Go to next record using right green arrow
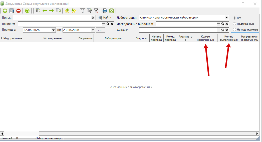The height and width of the screenshot is (142, 262). (x=52, y=11)
